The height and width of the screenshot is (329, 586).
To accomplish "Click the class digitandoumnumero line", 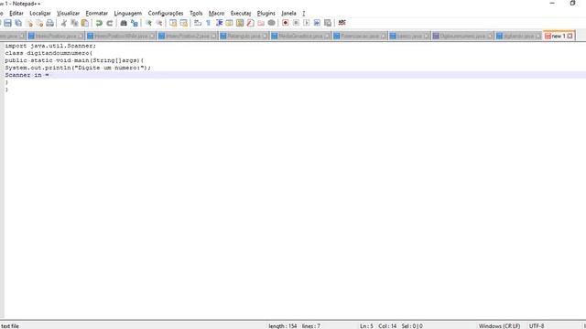I will coord(49,53).
